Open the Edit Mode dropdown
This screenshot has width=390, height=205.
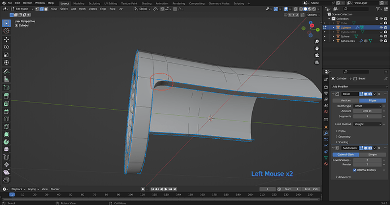(22, 9)
